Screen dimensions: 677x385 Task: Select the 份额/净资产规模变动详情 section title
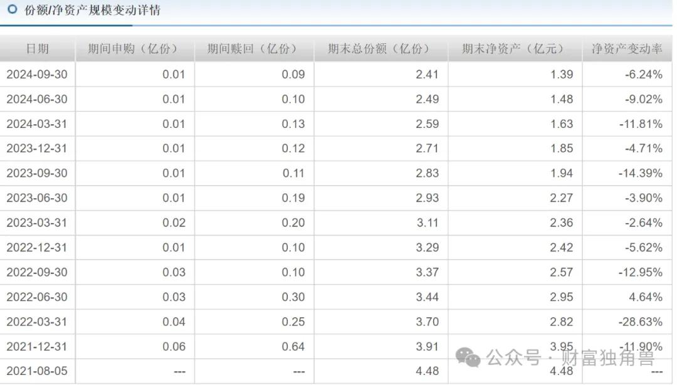(x=92, y=10)
